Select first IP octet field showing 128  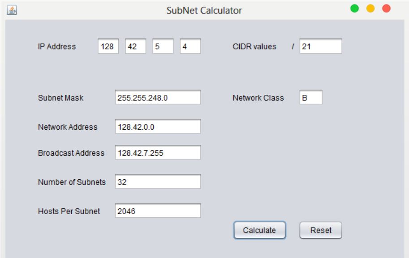tap(108, 46)
